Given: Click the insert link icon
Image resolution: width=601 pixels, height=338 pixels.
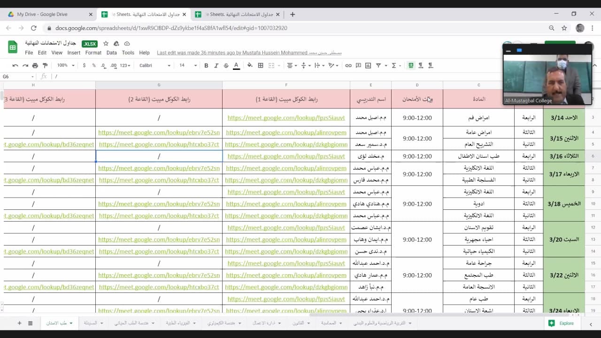Looking at the screenshot, I should [348, 65].
